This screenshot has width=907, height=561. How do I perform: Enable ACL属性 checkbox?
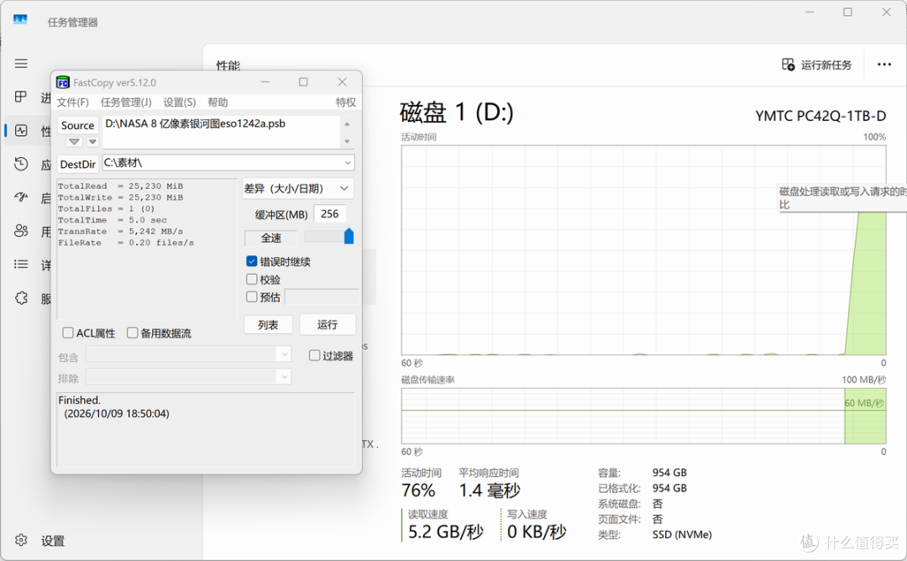(68, 333)
